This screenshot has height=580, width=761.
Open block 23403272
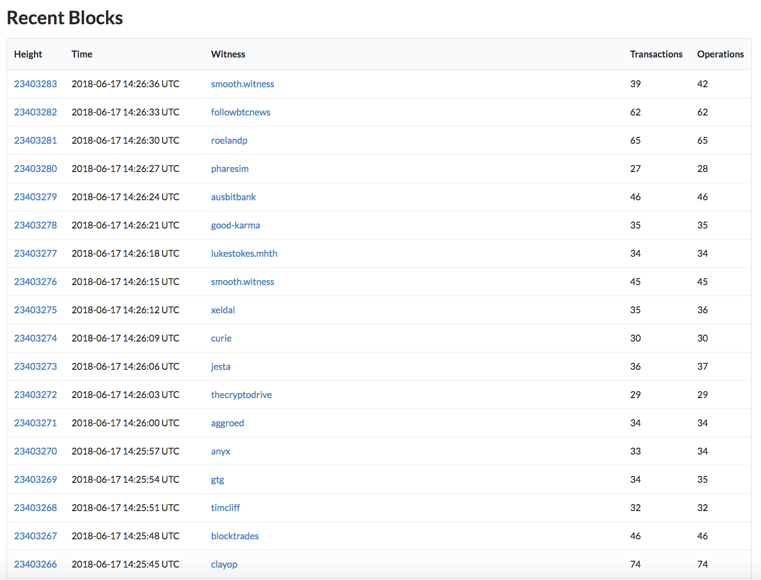tap(36, 395)
